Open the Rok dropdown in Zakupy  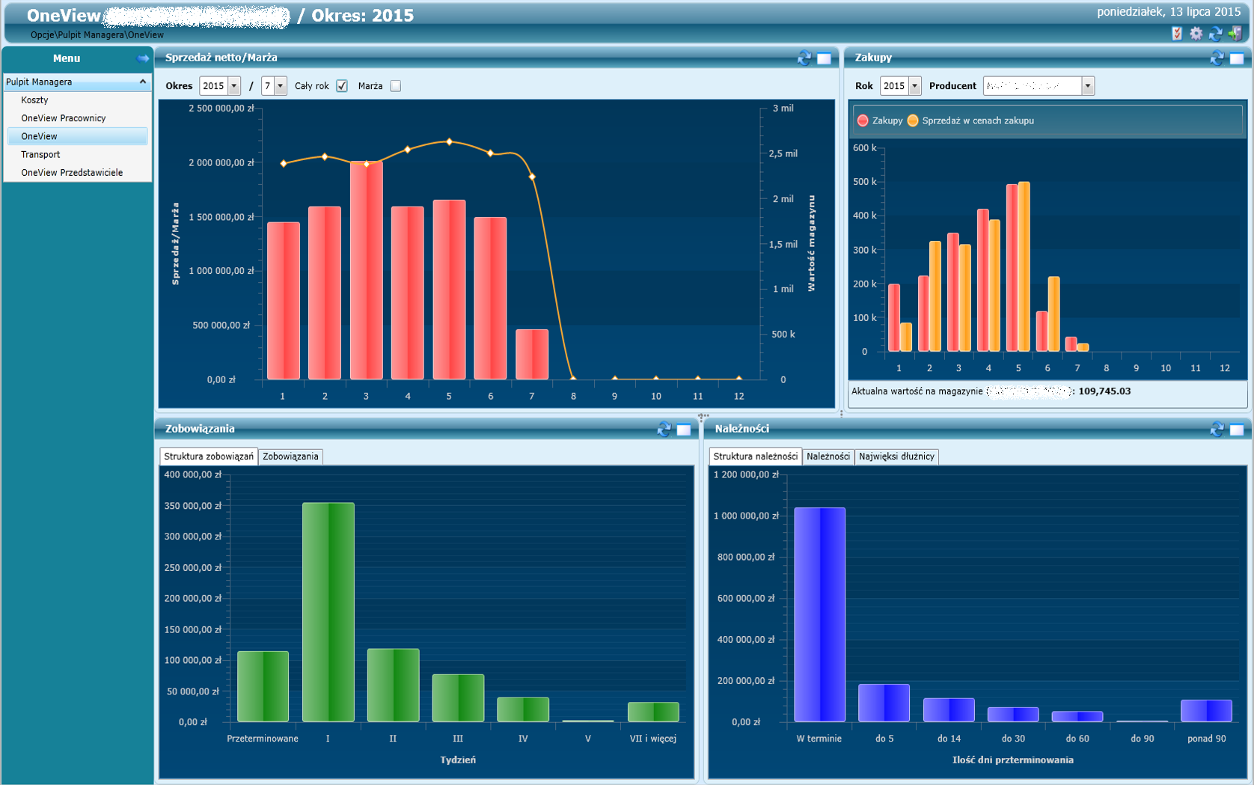coord(914,86)
